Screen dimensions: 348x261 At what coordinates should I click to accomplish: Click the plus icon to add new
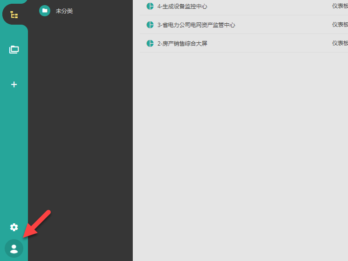[14, 84]
